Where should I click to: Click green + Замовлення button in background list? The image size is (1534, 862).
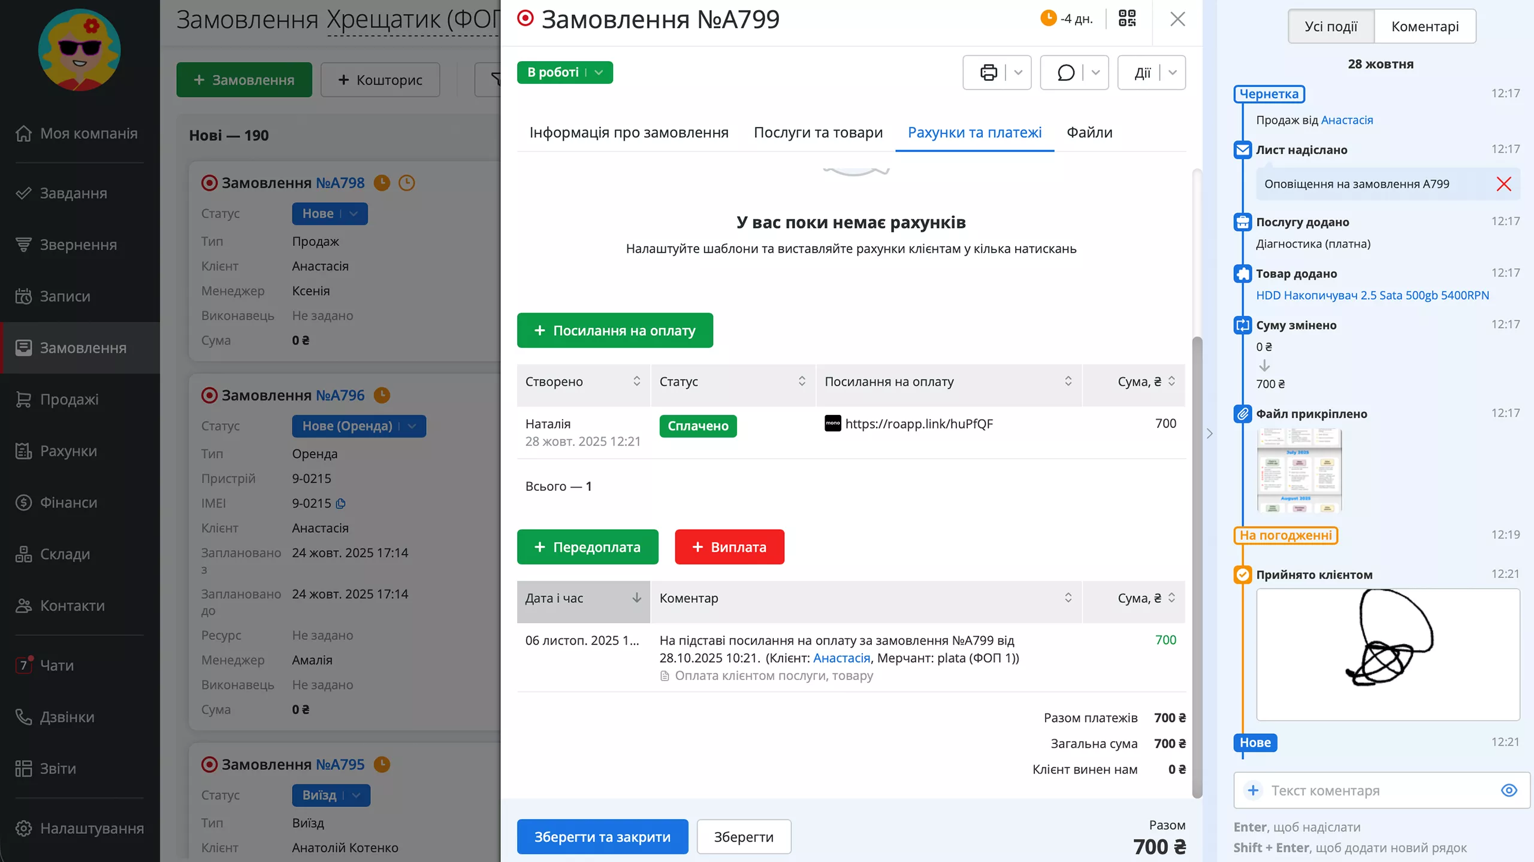(244, 80)
